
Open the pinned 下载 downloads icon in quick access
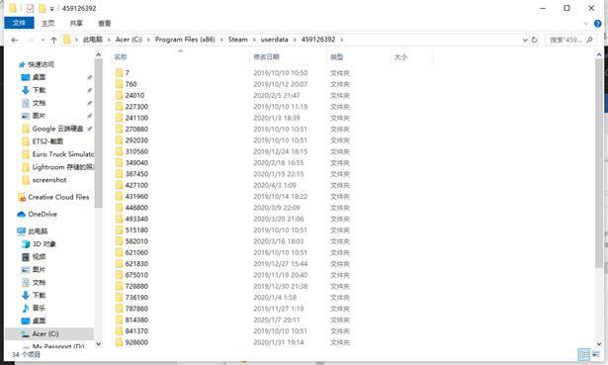[26, 90]
